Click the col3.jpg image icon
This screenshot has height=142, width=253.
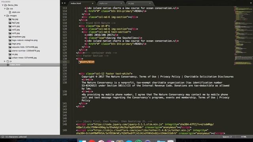point(10,33)
